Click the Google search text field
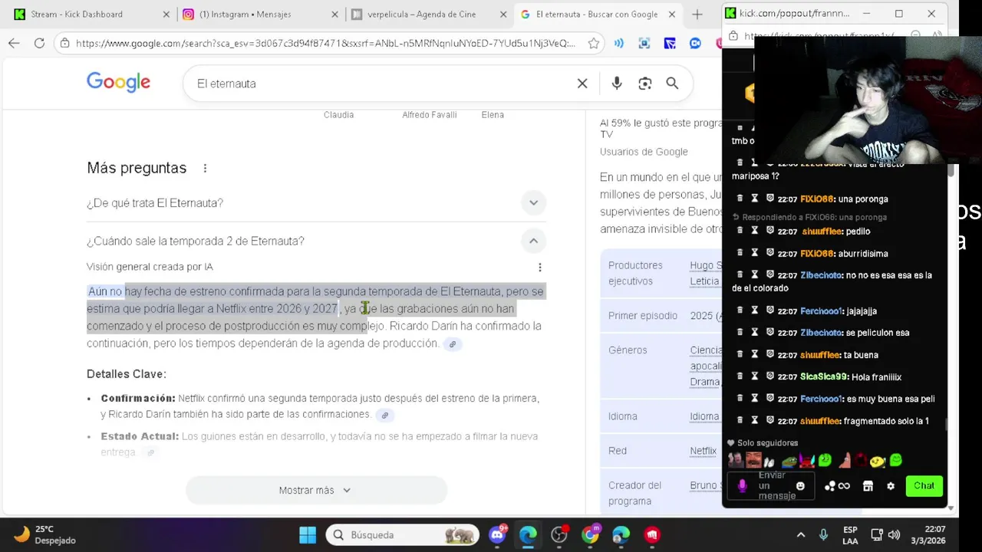This screenshot has height=552, width=982. 380,84
